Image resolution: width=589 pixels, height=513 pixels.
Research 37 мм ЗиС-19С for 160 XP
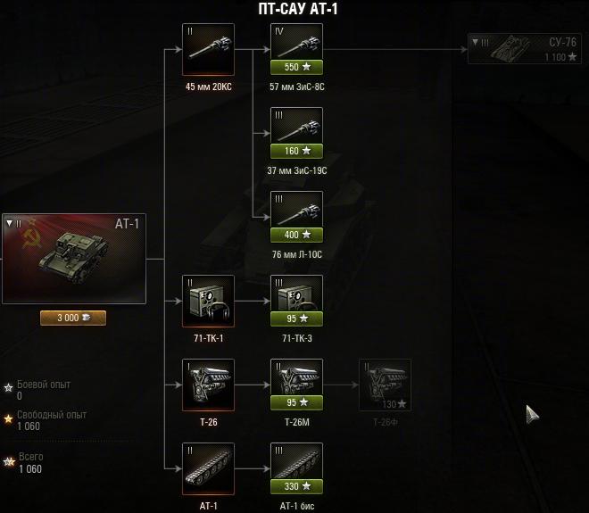(x=296, y=151)
